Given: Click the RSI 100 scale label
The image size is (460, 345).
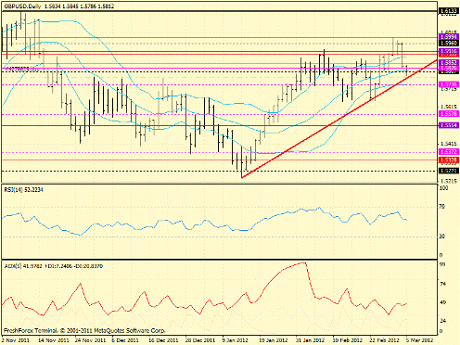Looking at the screenshot, I should pos(443,188).
